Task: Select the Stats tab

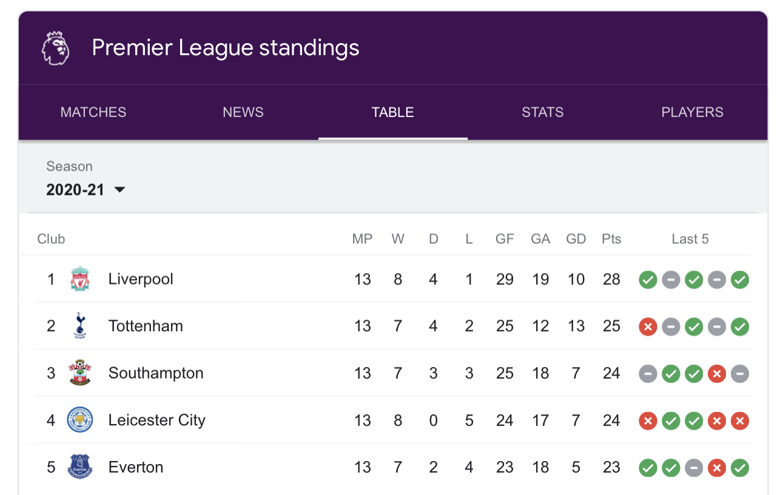Action: pyautogui.click(x=543, y=112)
